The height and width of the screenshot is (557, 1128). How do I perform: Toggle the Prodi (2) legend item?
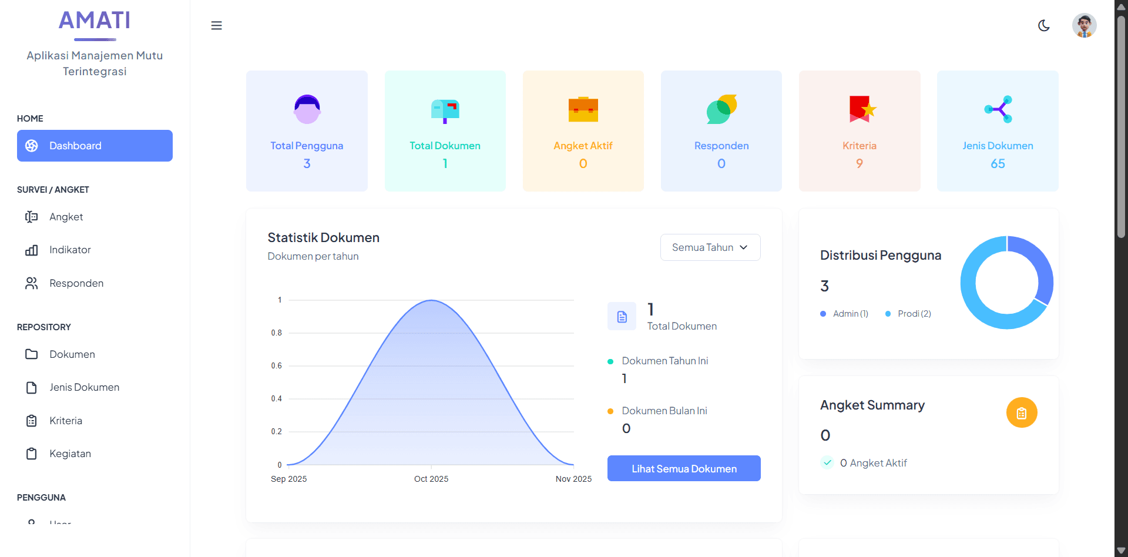(909, 314)
